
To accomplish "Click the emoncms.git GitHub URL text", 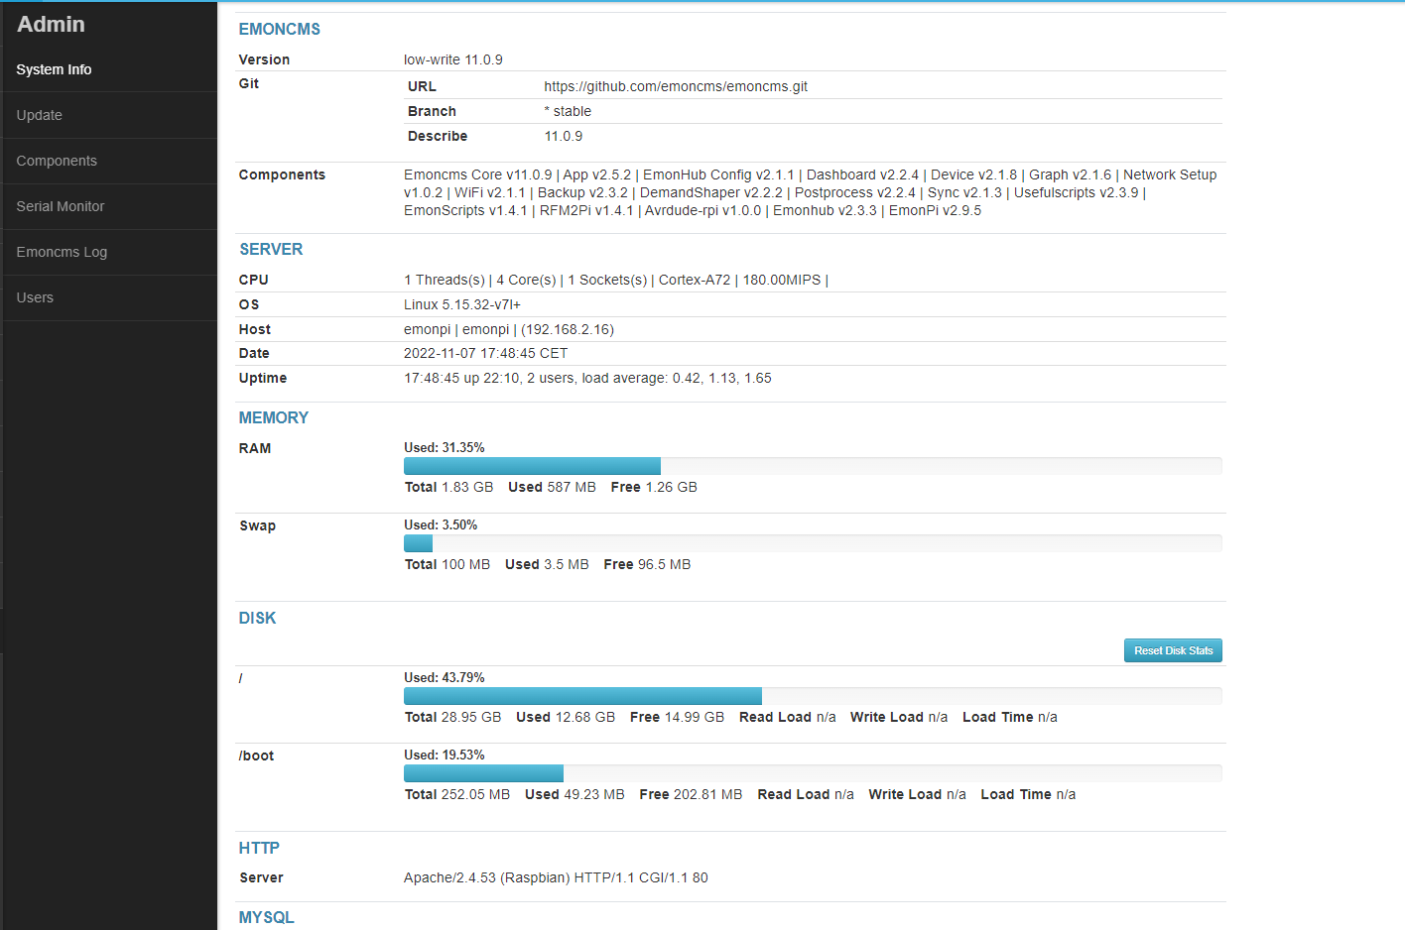I will pos(676,86).
